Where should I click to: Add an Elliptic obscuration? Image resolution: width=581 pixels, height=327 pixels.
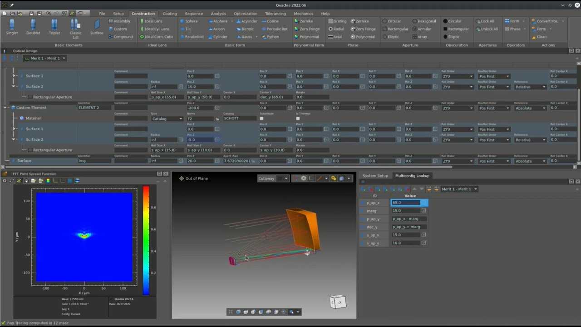(x=451, y=37)
